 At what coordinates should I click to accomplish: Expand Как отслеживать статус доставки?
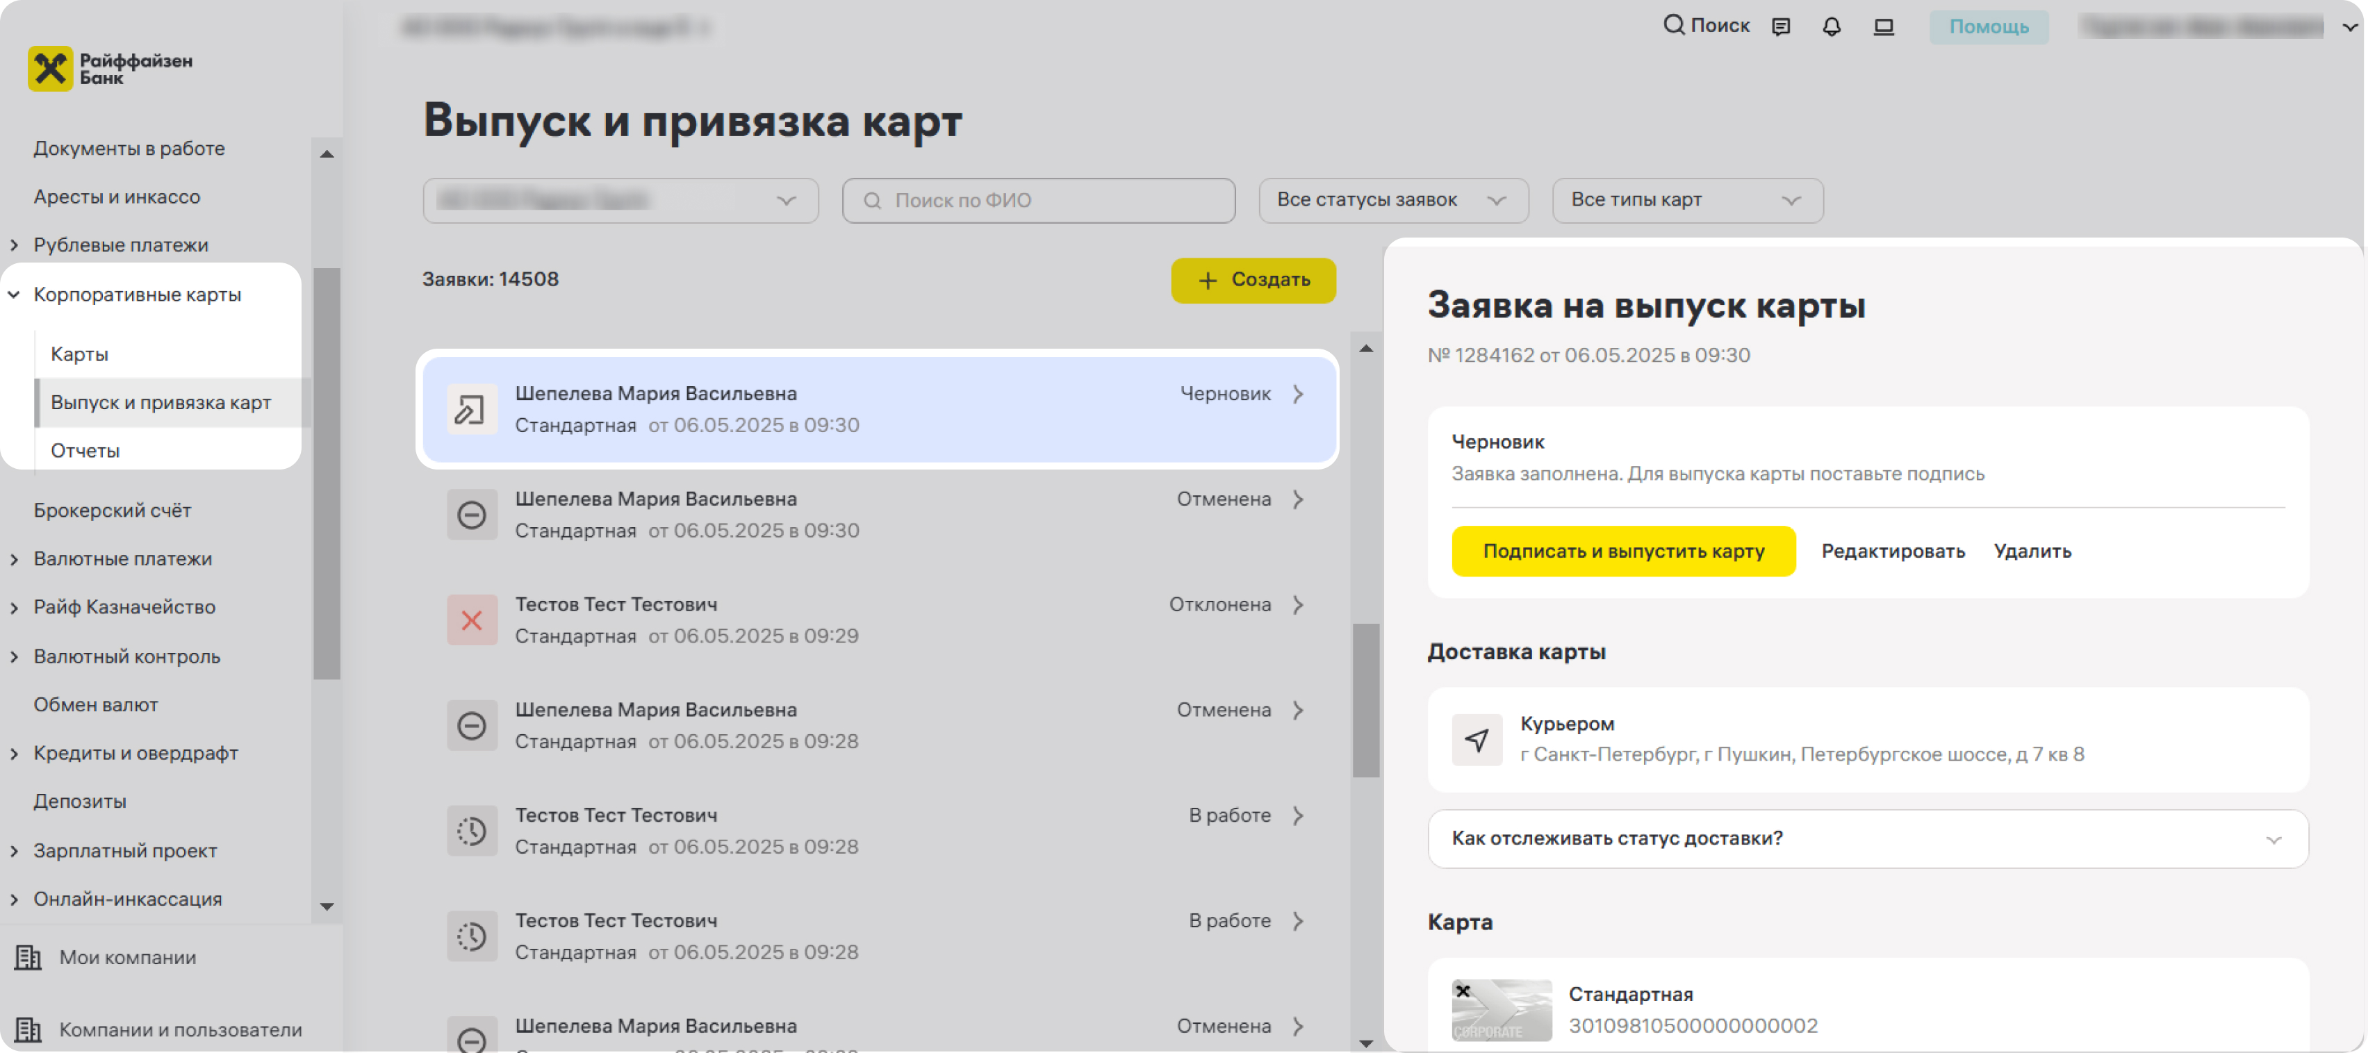[1867, 839]
